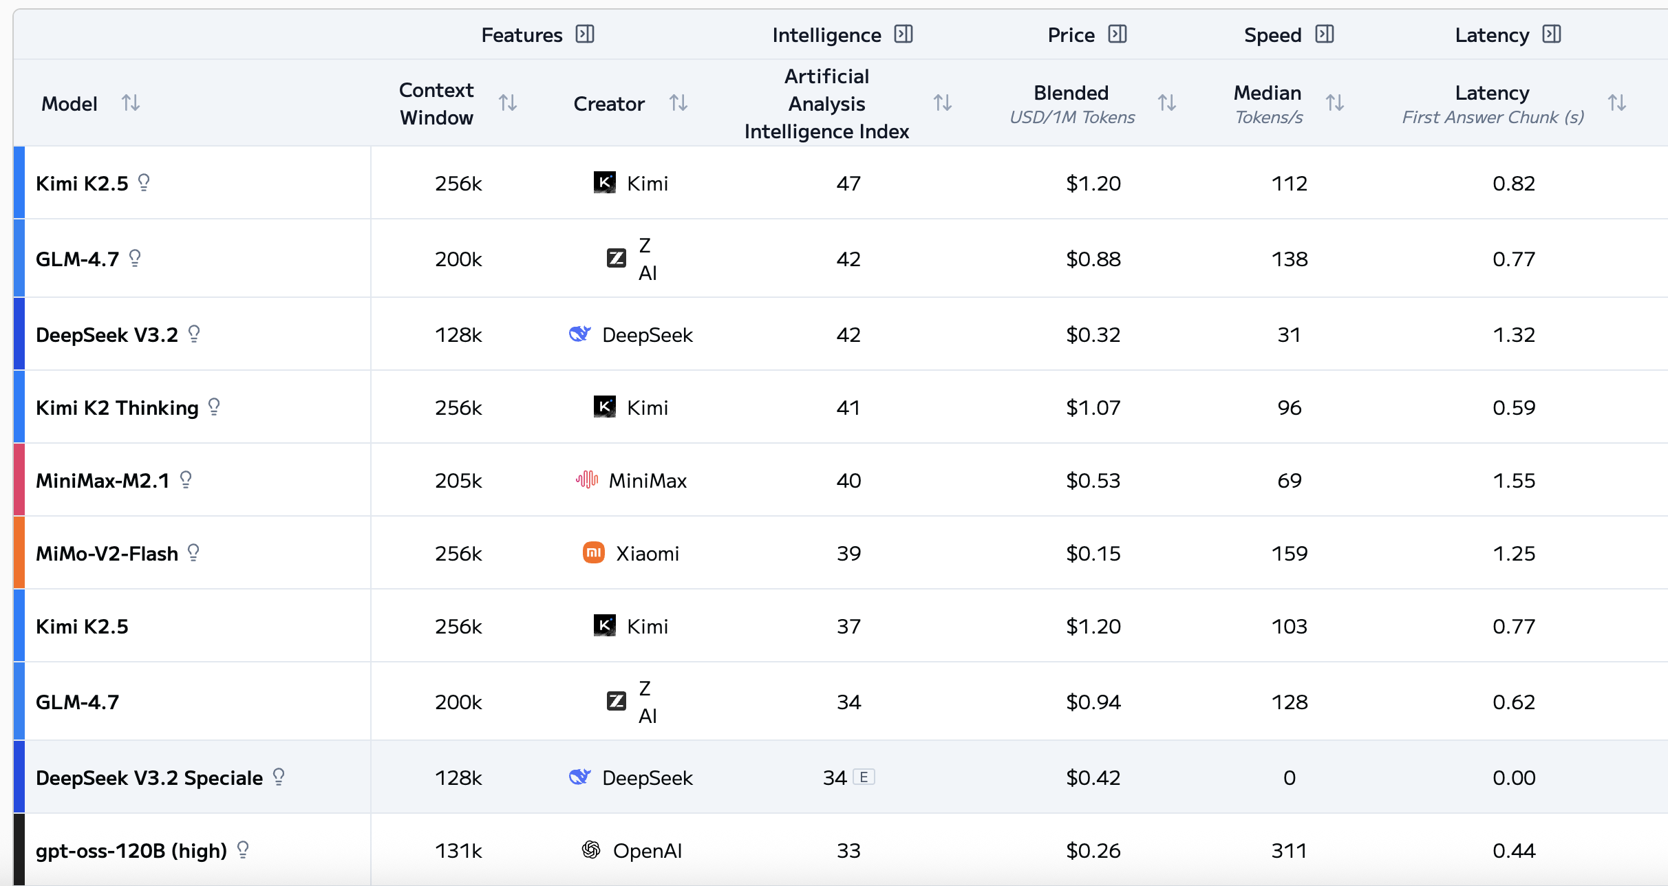
Task: Sort by Artificial Analysis Intelligence Index
Action: click(x=943, y=103)
